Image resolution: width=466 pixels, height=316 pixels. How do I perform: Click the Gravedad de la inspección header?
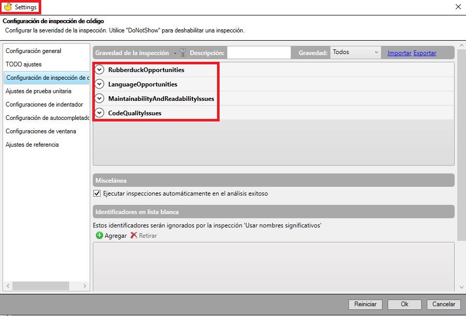(132, 53)
